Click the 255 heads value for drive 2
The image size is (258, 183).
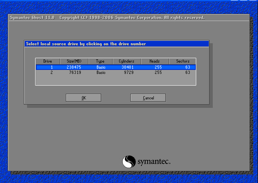click(x=158, y=72)
